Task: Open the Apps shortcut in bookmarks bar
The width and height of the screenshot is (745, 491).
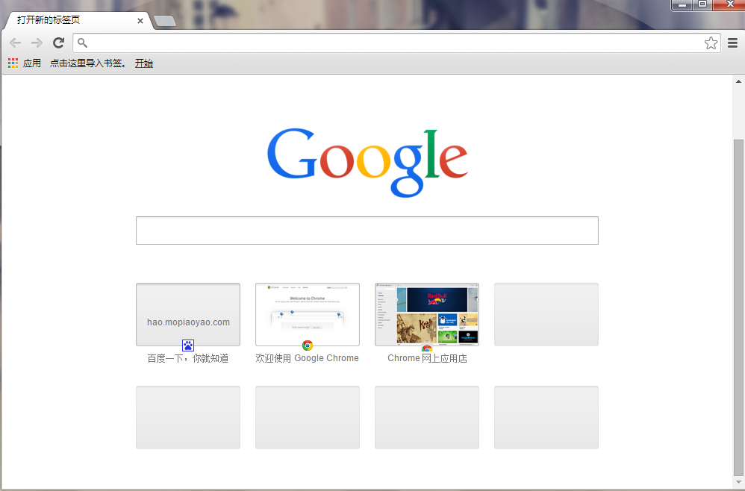Action: tap(25, 63)
